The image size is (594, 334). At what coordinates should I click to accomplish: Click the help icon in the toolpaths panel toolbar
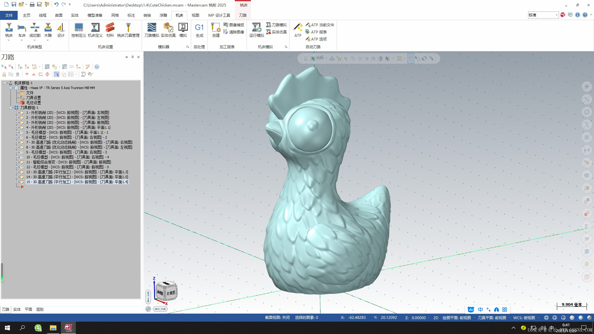click(97, 67)
